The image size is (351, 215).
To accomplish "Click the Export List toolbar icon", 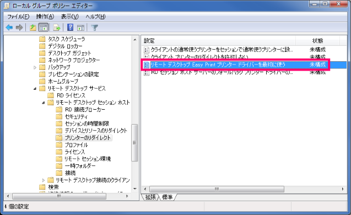I will coord(57,28).
